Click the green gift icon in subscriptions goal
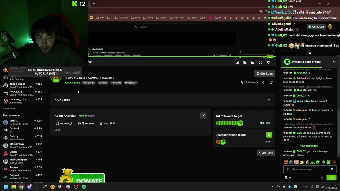 269,135
